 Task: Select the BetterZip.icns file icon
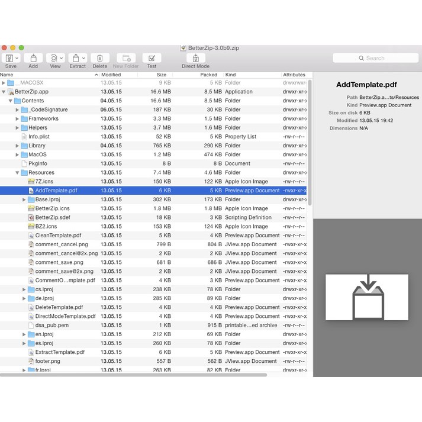(x=31, y=208)
